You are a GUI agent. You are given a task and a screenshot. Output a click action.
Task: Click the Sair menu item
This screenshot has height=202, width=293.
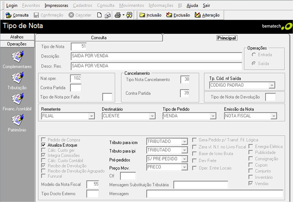[x=206, y=5]
